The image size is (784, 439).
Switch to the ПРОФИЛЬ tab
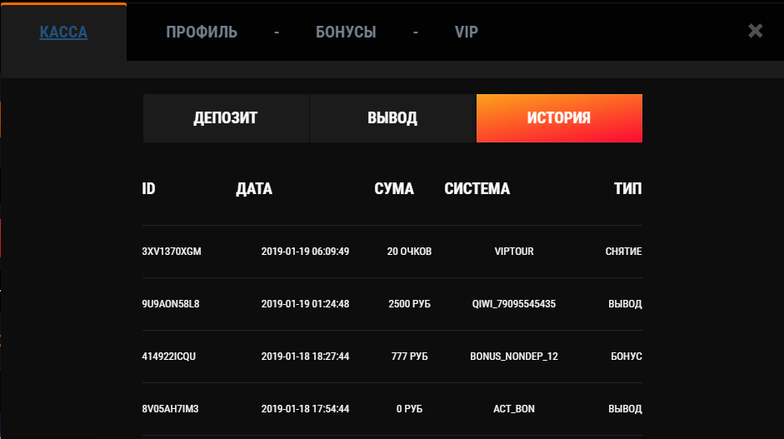click(202, 32)
